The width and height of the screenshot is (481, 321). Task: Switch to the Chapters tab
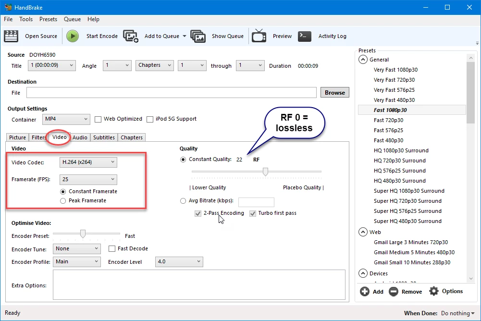(x=132, y=137)
